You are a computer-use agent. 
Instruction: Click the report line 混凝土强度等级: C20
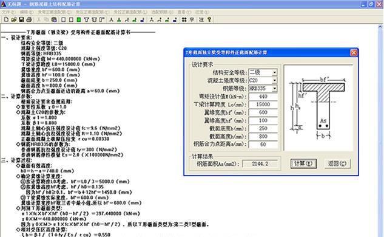click(44, 49)
